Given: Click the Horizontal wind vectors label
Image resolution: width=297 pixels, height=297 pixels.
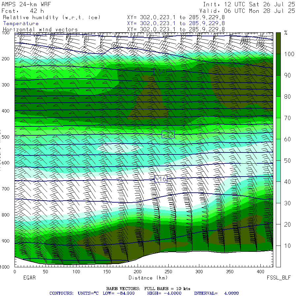Looking at the screenshot, I should (40, 30).
